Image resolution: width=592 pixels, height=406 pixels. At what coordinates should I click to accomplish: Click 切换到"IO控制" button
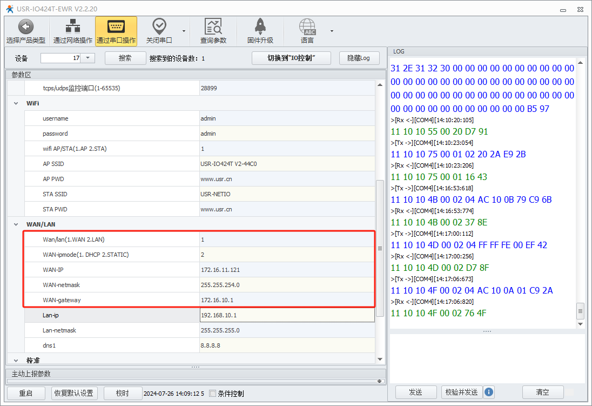(x=291, y=58)
